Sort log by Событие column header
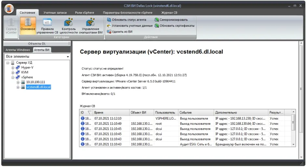The width and height of the screenshot is (307, 167). click(196, 112)
